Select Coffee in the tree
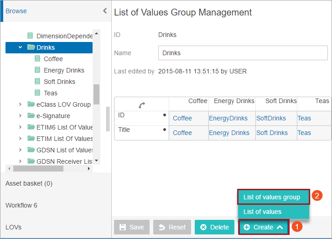The width and height of the screenshot is (332, 239). point(53,59)
